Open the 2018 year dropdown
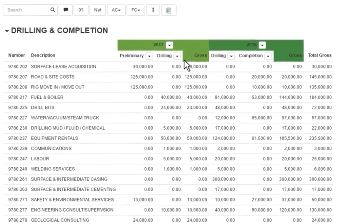The height and width of the screenshot is (224, 342). (x=262, y=45)
